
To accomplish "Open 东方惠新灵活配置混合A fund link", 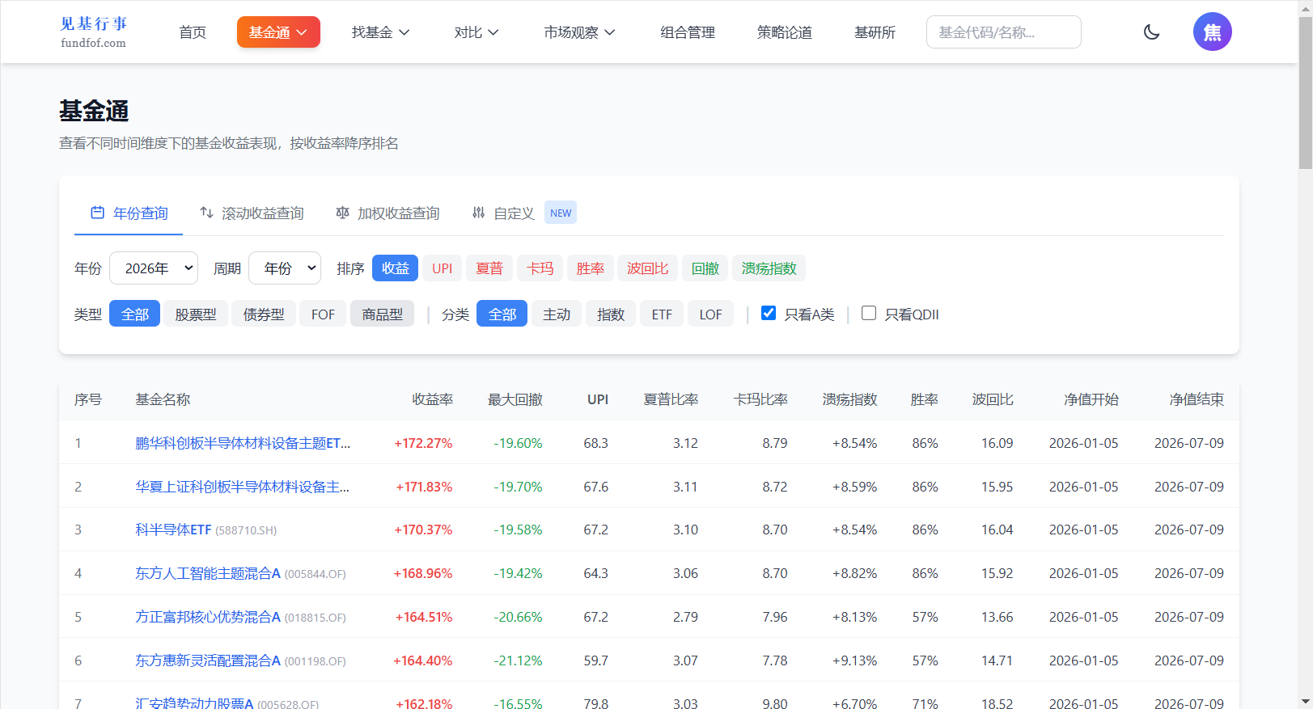I will tap(208, 660).
